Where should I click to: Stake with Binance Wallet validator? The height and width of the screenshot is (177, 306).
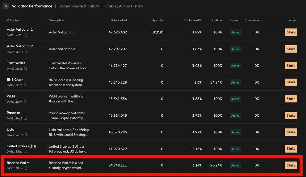[291, 165]
